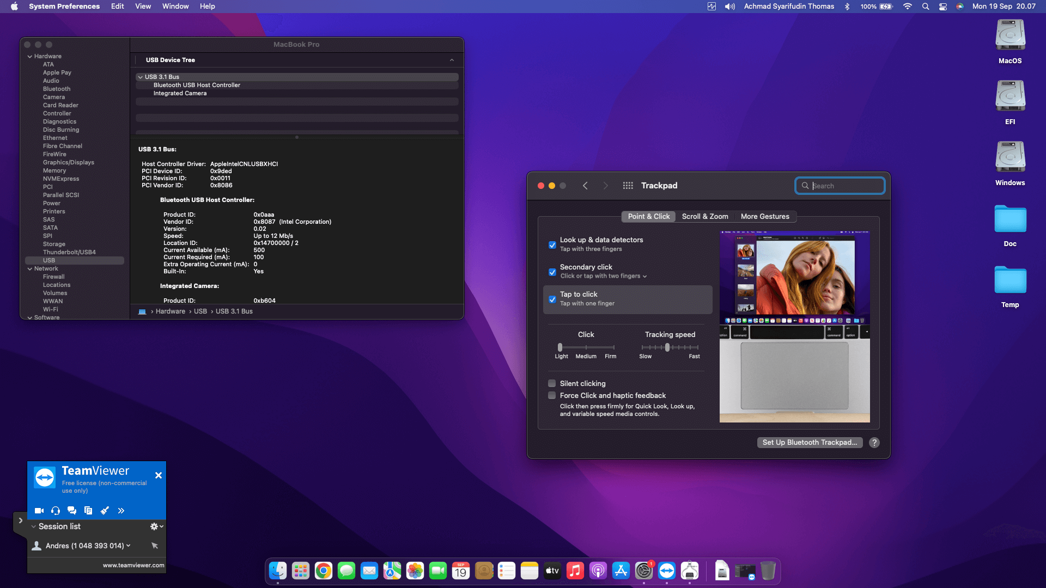Adjust the Tracking speed slider
Image resolution: width=1046 pixels, height=588 pixels.
(x=667, y=347)
